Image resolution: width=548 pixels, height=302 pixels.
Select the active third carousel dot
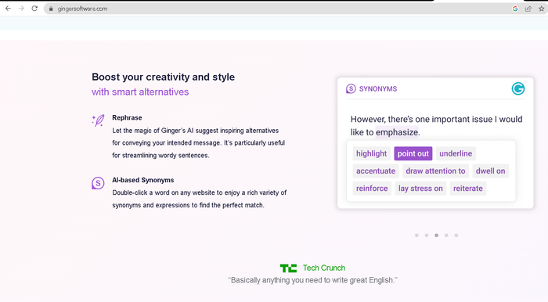[x=437, y=235]
